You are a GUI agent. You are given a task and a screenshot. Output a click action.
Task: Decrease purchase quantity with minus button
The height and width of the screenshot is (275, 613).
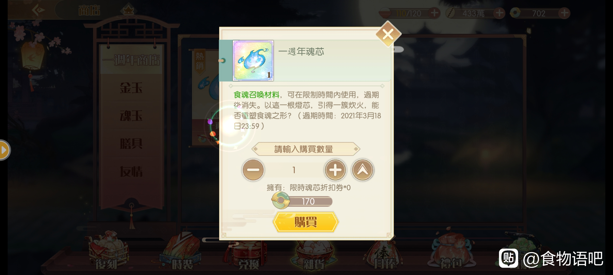coord(253,170)
